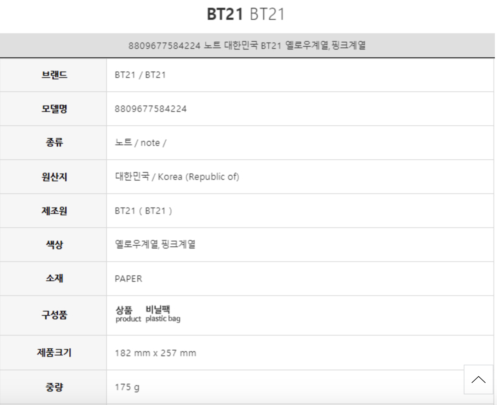Select model number 8809677584224 in the 모델명 row

(x=150, y=109)
